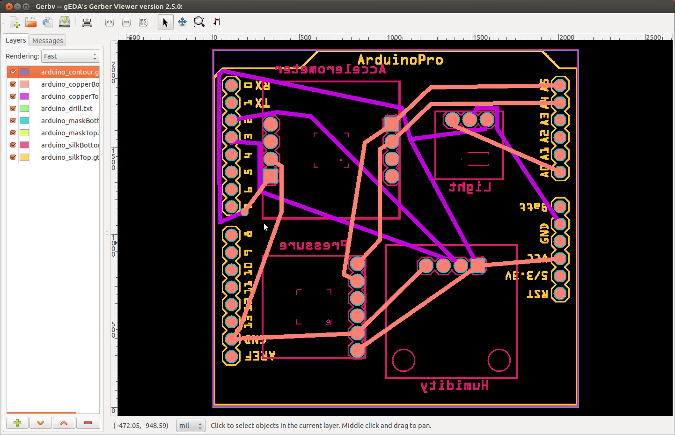The height and width of the screenshot is (435, 675).
Task: Print the layout with the printer icon
Action: coord(87,22)
